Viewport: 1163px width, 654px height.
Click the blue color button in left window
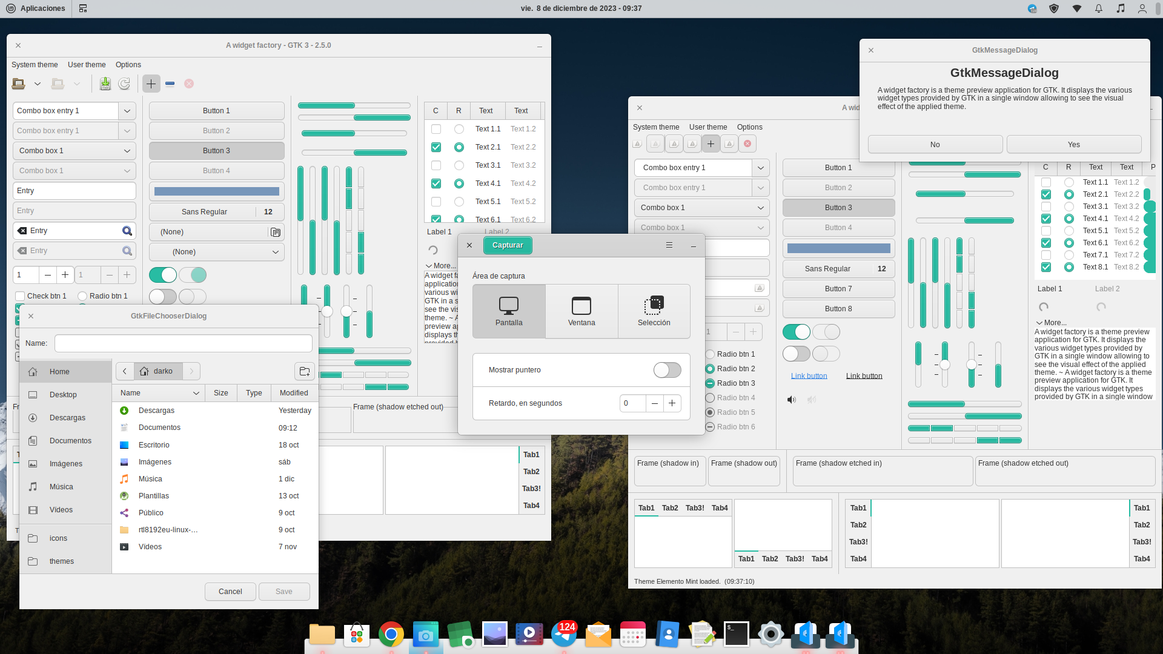pyautogui.click(x=217, y=191)
